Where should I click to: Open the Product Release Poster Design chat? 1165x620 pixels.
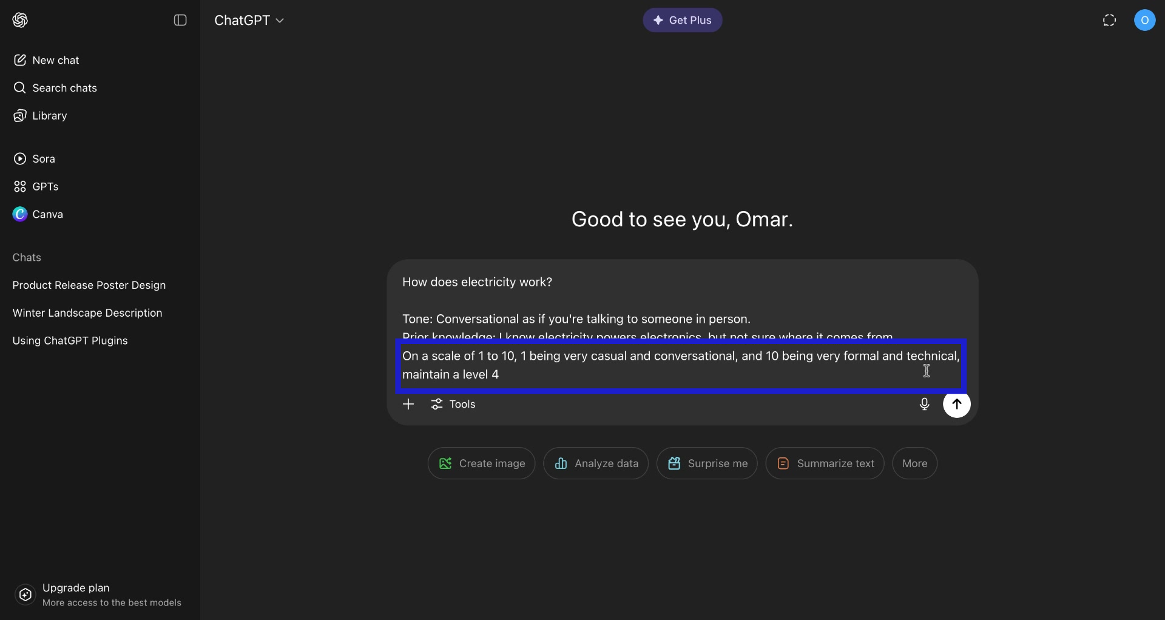(90, 285)
